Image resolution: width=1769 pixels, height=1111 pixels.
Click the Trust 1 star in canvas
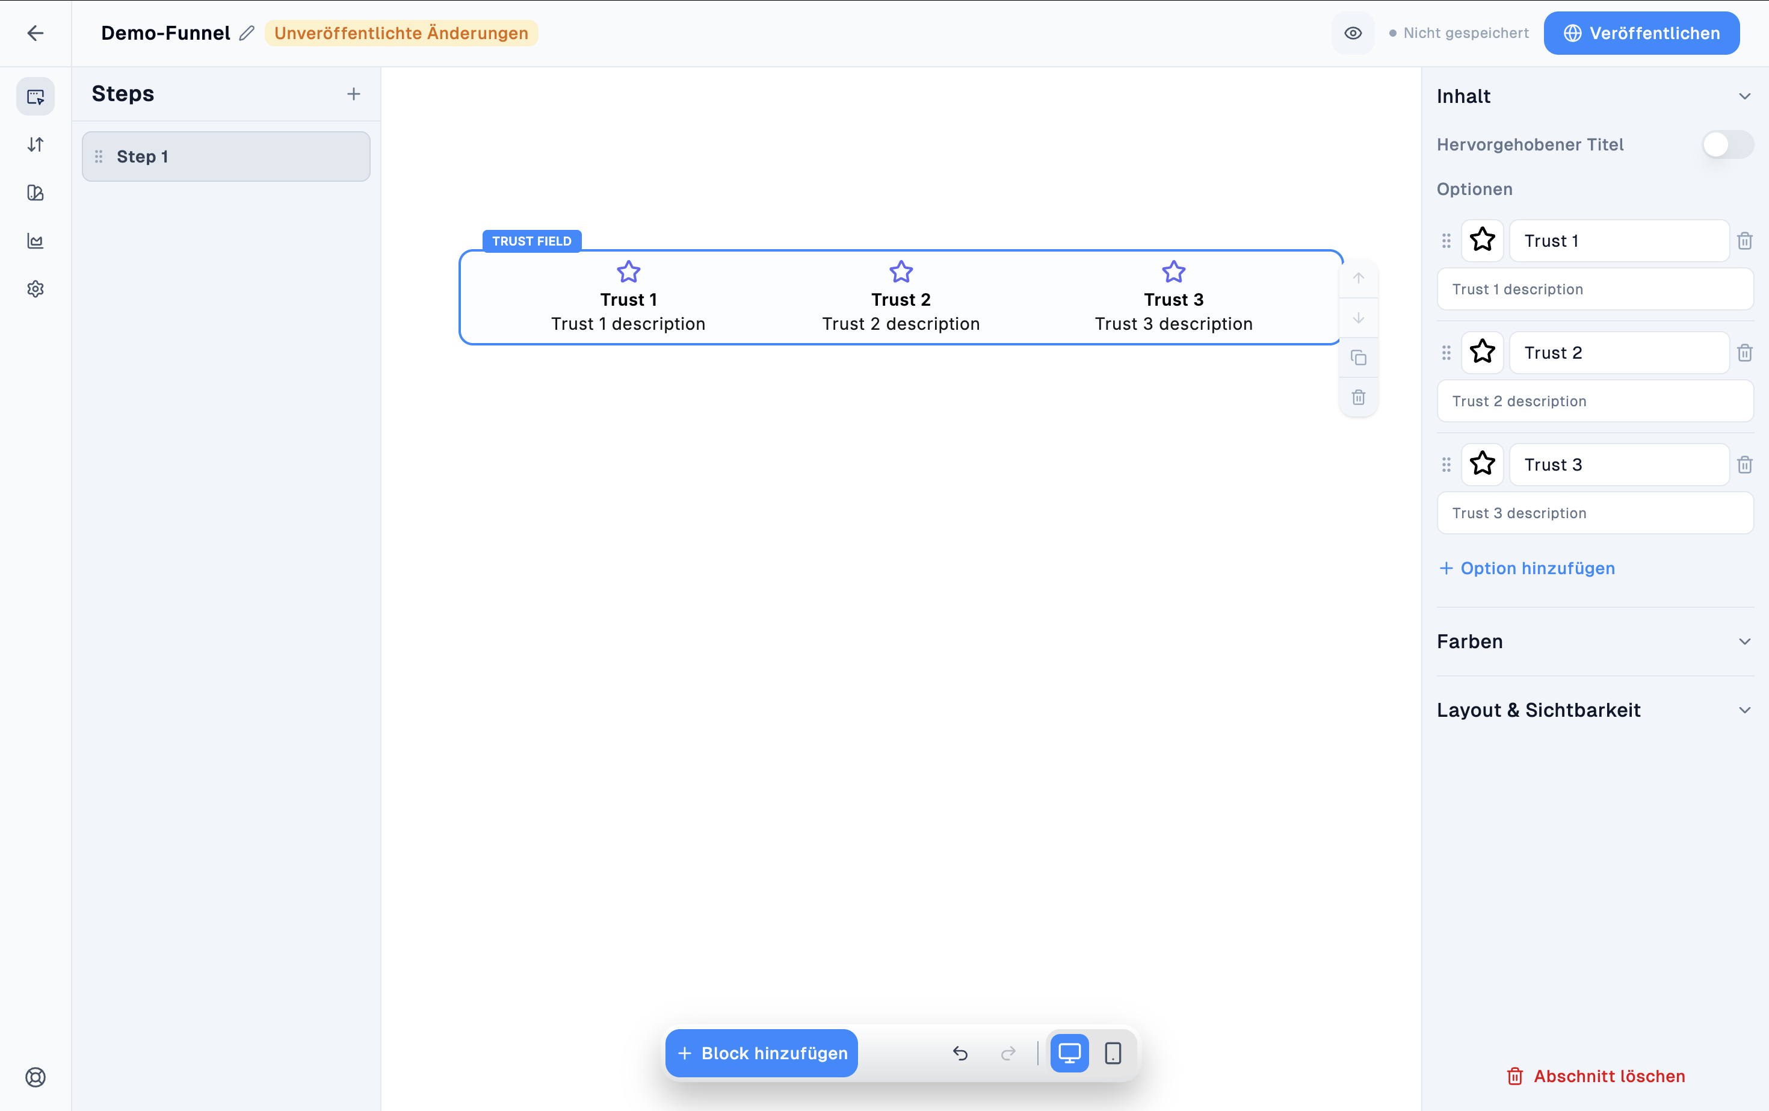[x=628, y=272]
